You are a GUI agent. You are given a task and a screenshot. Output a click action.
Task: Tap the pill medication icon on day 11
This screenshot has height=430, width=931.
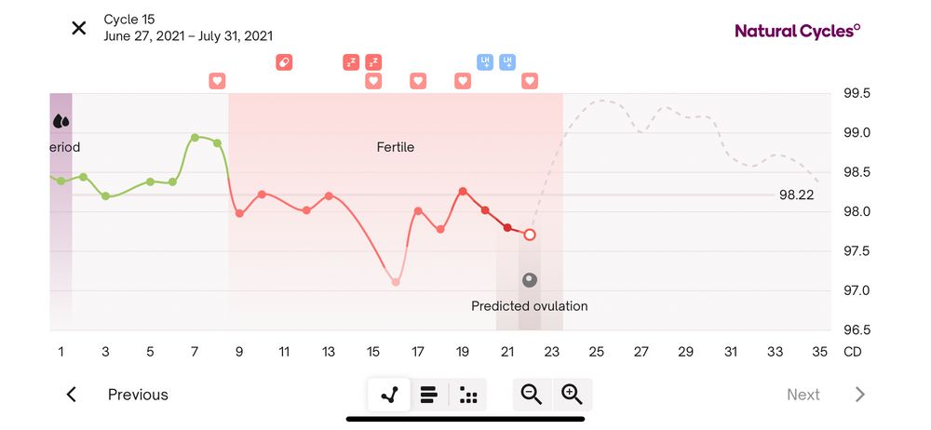pyautogui.click(x=284, y=62)
